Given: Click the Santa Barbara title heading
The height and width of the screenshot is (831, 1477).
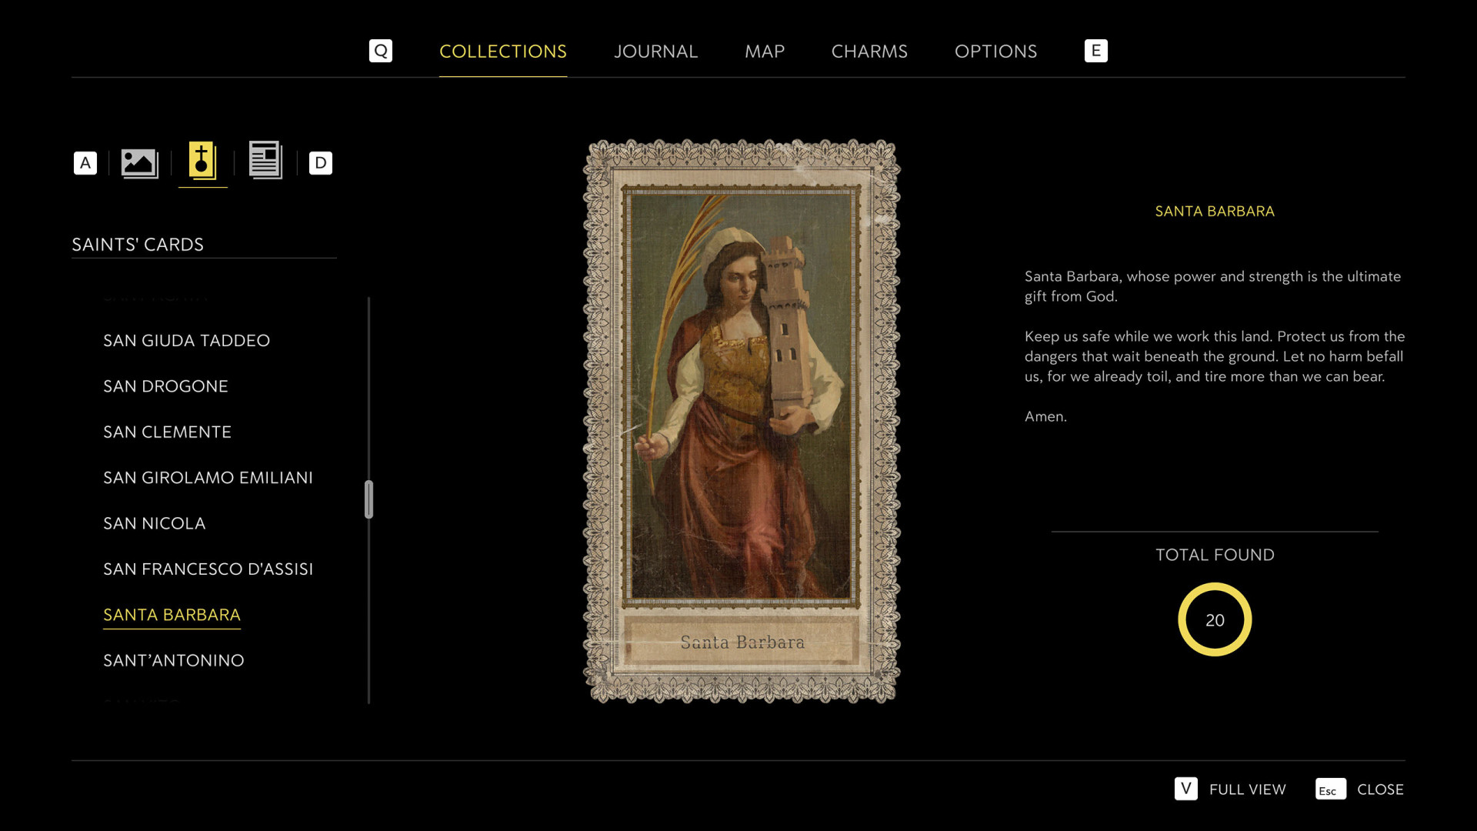Looking at the screenshot, I should click(1215, 211).
